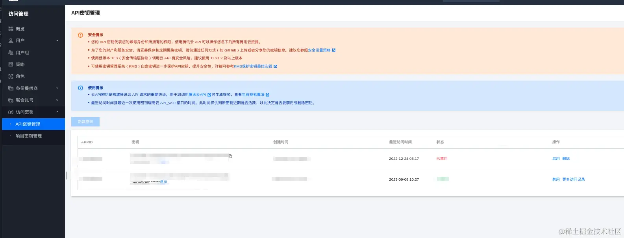Viewport: 624px width, 238px height.
Task: Click the 最近访问时间 column header
Action: [x=400, y=142]
